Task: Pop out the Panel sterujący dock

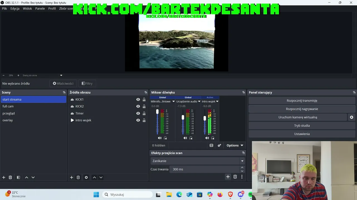Action: click(354, 92)
